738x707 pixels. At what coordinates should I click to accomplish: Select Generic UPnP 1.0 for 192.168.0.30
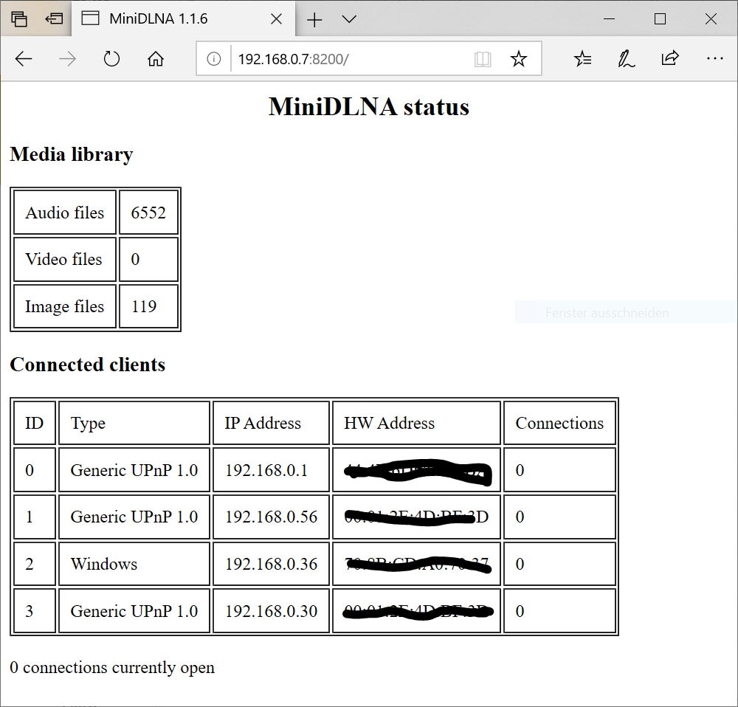[x=134, y=611]
